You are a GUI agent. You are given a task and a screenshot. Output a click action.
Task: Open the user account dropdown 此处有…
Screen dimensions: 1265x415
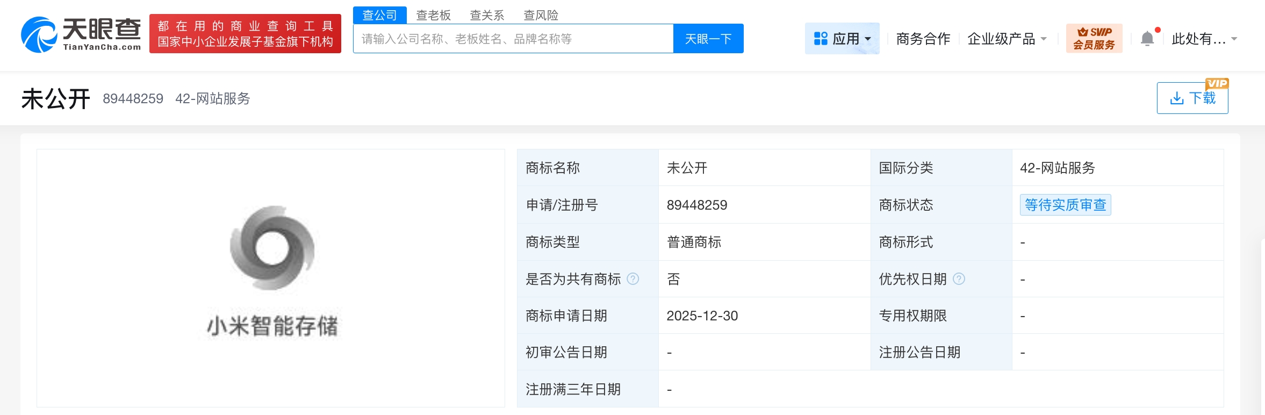point(1204,39)
